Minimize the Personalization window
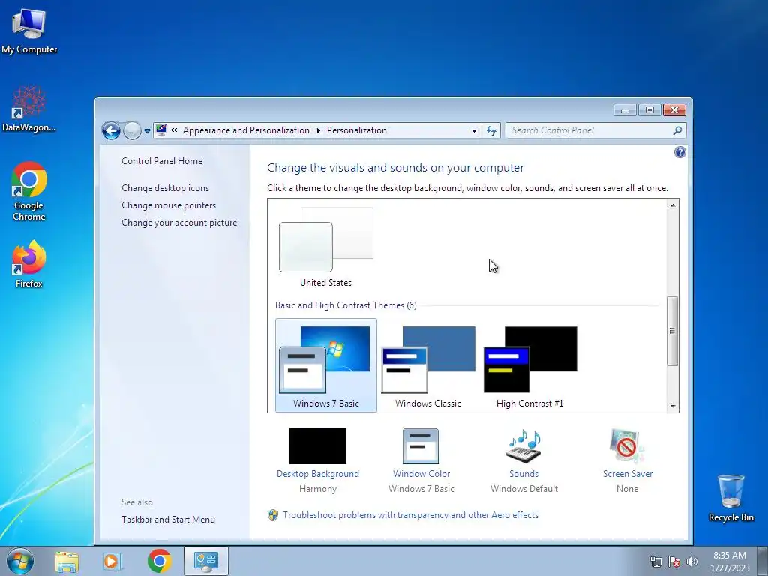 click(x=625, y=110)
